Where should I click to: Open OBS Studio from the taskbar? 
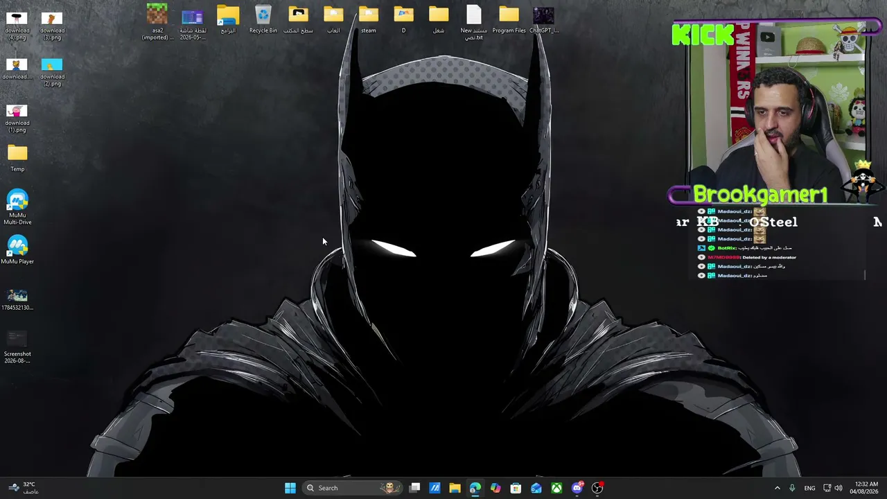pos(597,488)
